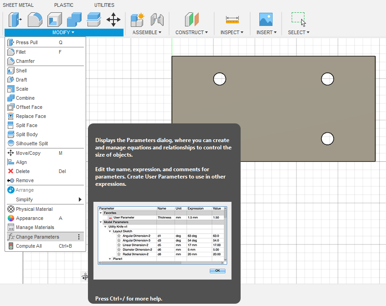Click the three-dot options beside Change Parameters
This screenshot has height=306, width=386.
tap(79, 237)
